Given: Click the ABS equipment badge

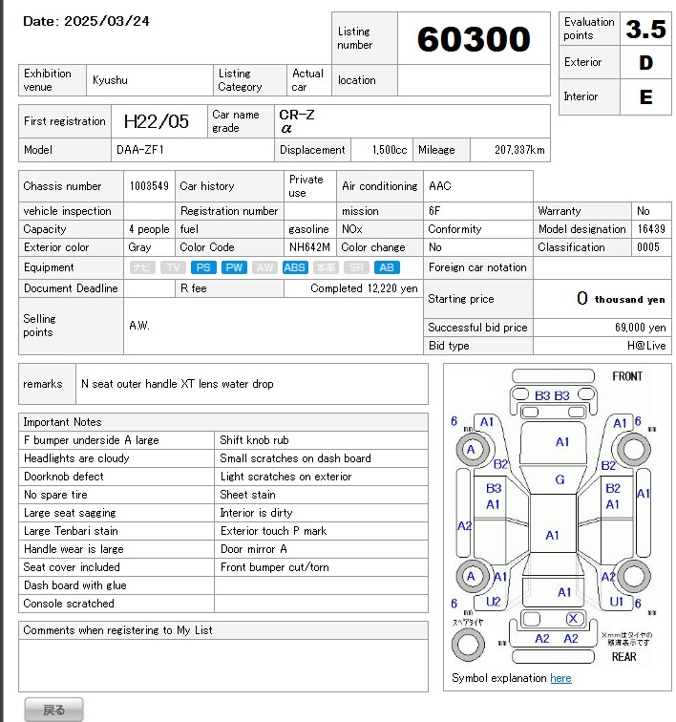Looking at the screenshot, I should (294, 267).
